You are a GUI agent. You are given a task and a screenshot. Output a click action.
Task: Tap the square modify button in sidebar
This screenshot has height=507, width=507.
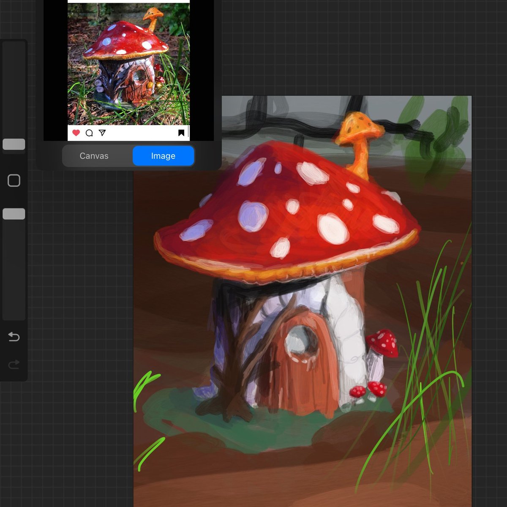(x=14, y=180)
